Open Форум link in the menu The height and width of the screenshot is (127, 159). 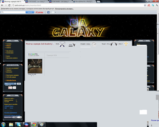click(x=8, y=46)
